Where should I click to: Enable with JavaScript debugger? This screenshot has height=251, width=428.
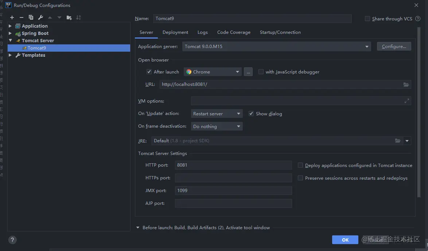(261, 72)
